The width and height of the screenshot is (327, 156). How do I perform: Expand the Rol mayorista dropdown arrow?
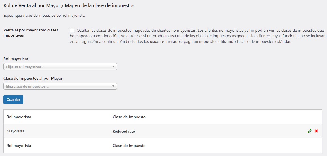[113, 67]
